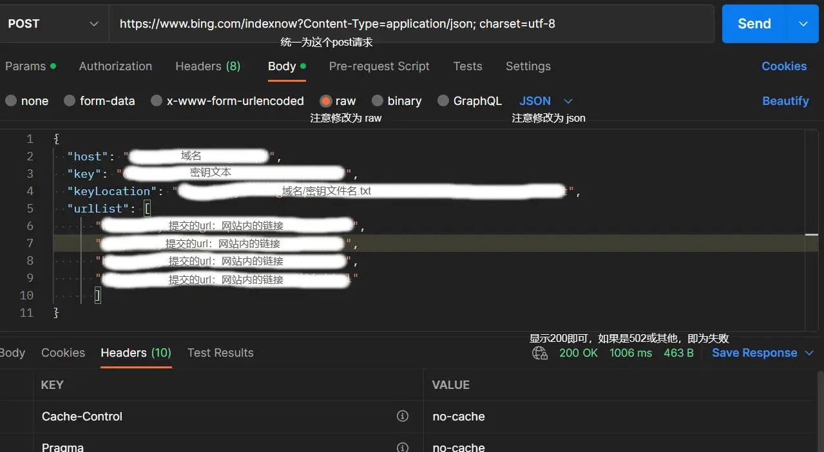Click the "urlList" property in editor
The image size is (824, 452).
point(99,209)
